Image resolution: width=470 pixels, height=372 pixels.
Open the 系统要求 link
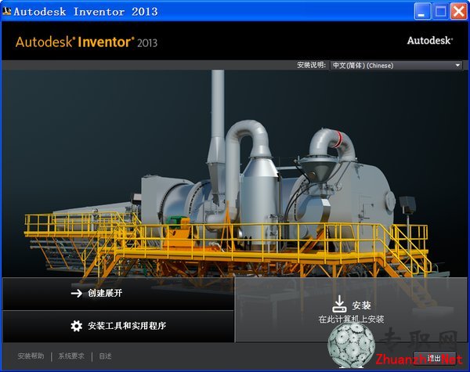pos(71,356)
